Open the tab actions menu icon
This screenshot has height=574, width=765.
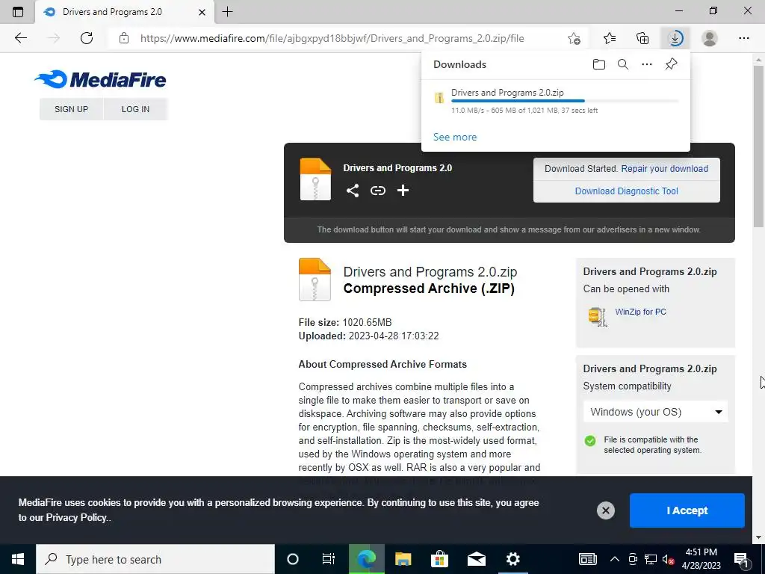(x=18, y=12)
